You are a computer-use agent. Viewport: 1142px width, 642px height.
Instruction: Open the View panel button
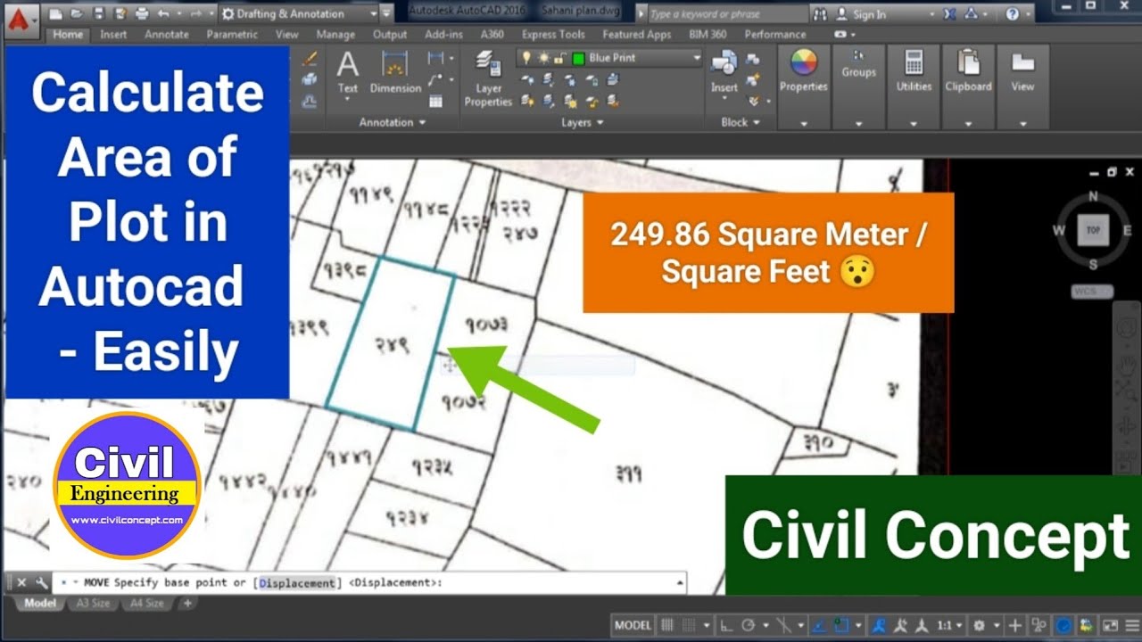(1022, 86)
